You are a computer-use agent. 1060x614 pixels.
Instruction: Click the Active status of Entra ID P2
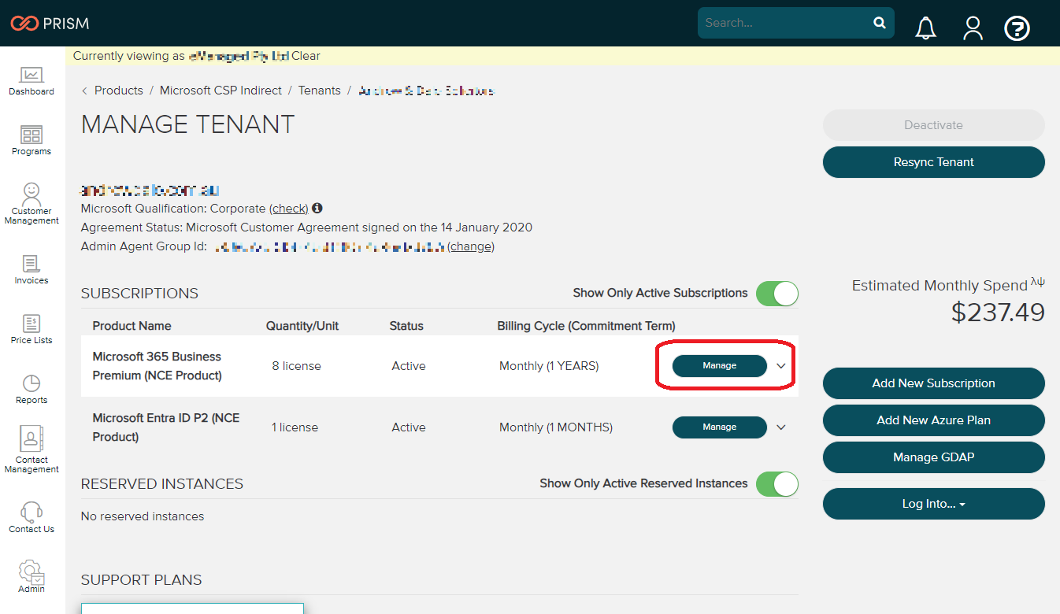point(409,427)
